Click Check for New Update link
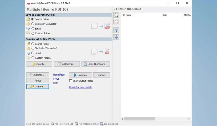The height and width of the screenshot is (126, 217). click(80, 87)
